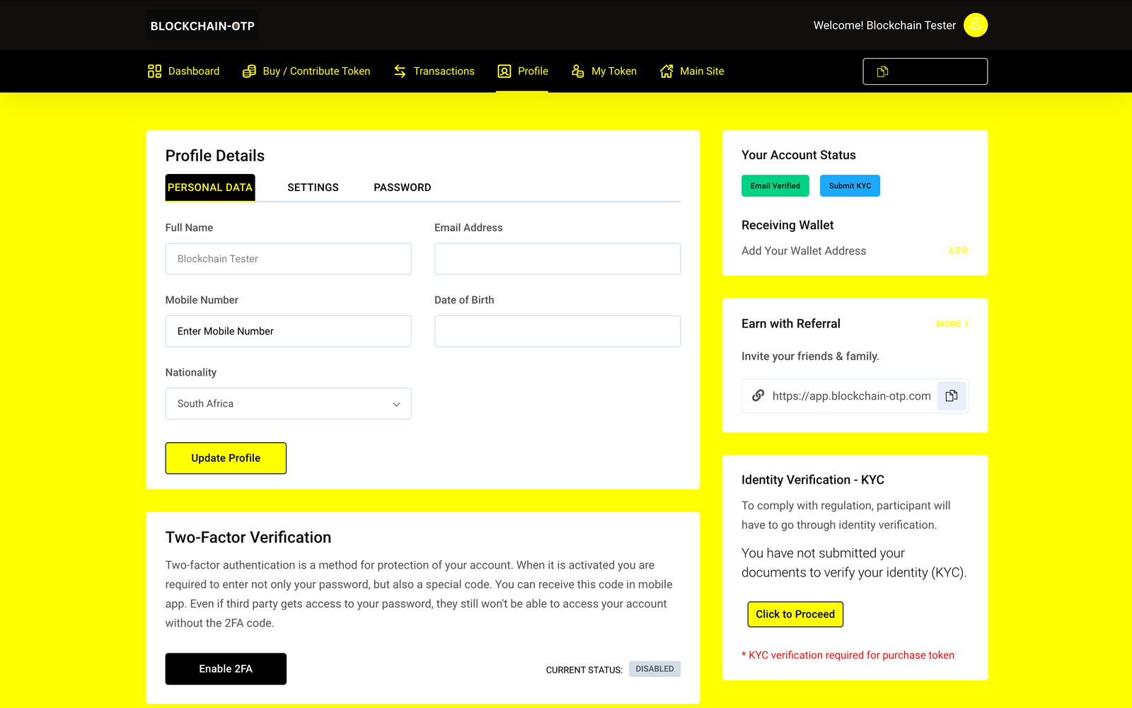The width and height of the screenshot is (1132, 708).
Task: Click the Enable 2FA button
Action: tap(226, 669)
